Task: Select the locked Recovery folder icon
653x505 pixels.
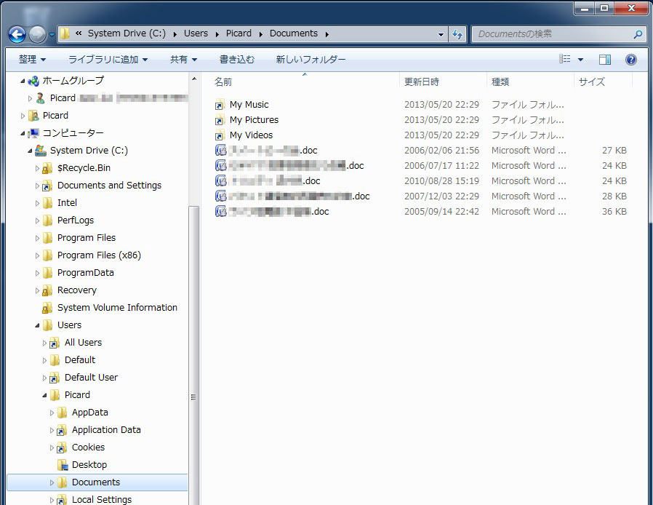Action: coord(47,290)
